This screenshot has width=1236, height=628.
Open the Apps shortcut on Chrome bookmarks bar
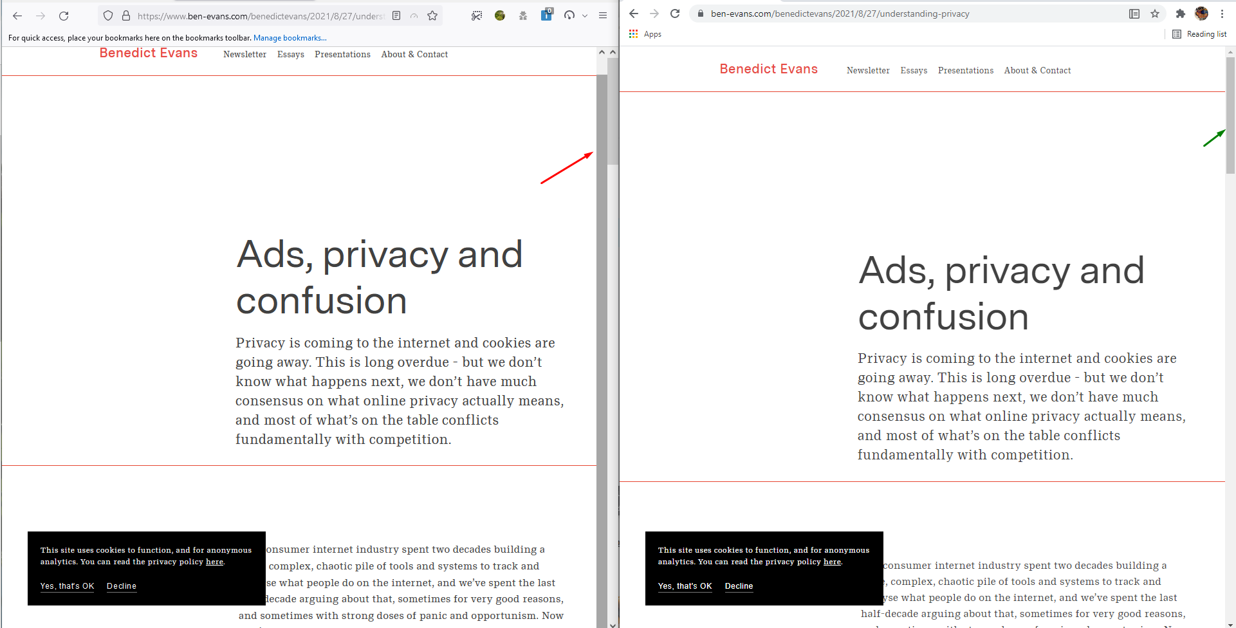[645, 34]
